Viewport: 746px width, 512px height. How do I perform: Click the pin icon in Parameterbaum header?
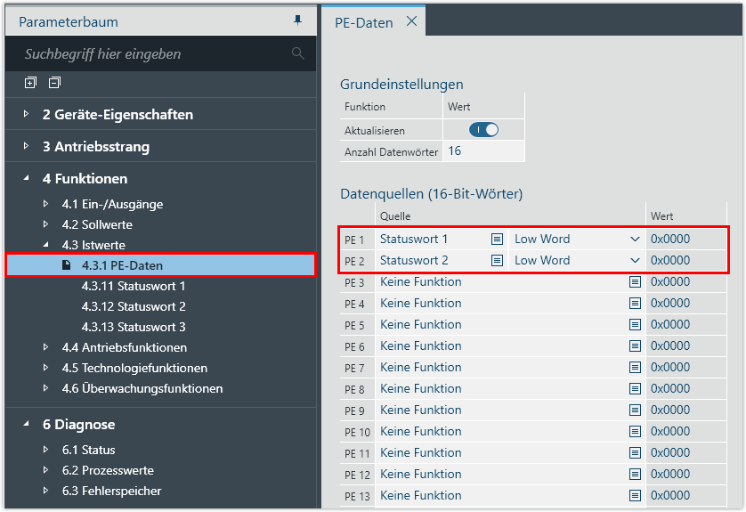pos(298,20)
